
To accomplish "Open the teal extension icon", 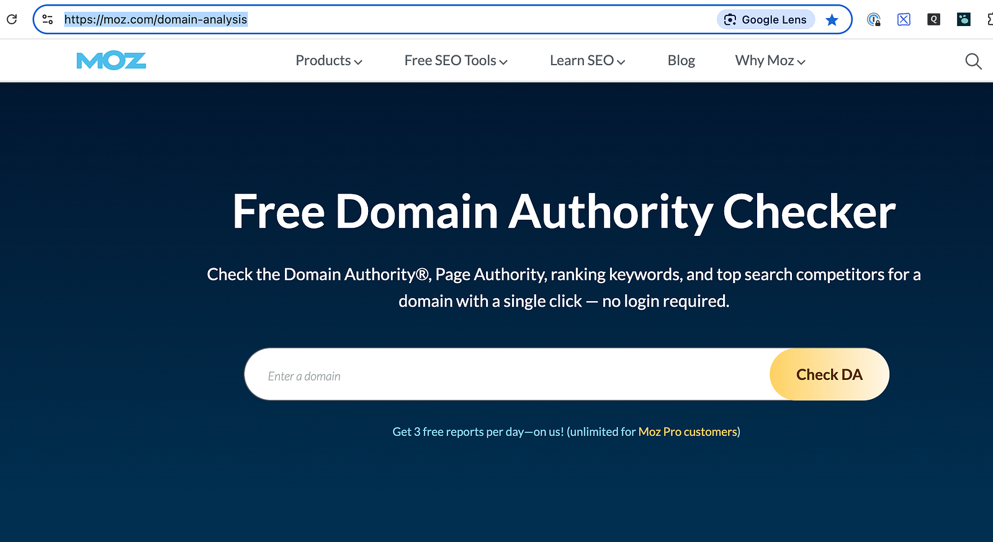I will tap(963, 19).
